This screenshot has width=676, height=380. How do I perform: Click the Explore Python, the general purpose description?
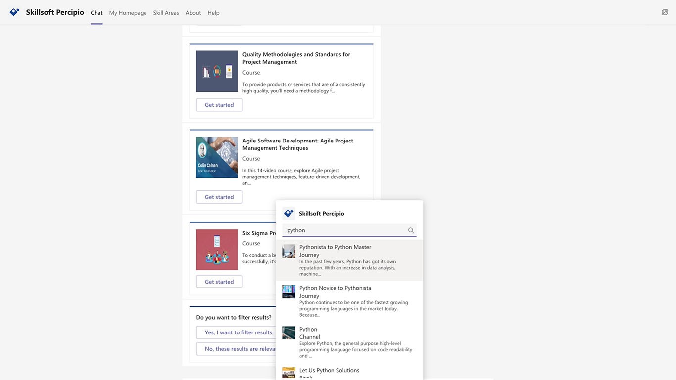click(356, 349)
